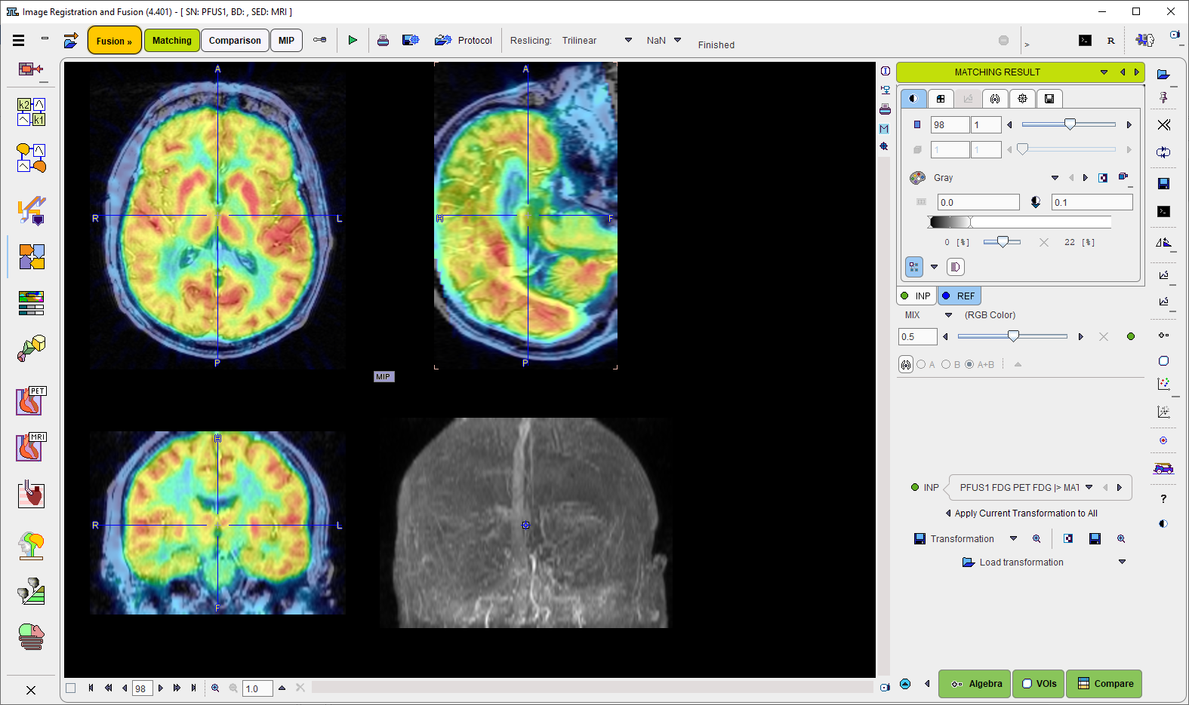Click the save-with-settings floppy icon in toolbar

coord(411,41)
